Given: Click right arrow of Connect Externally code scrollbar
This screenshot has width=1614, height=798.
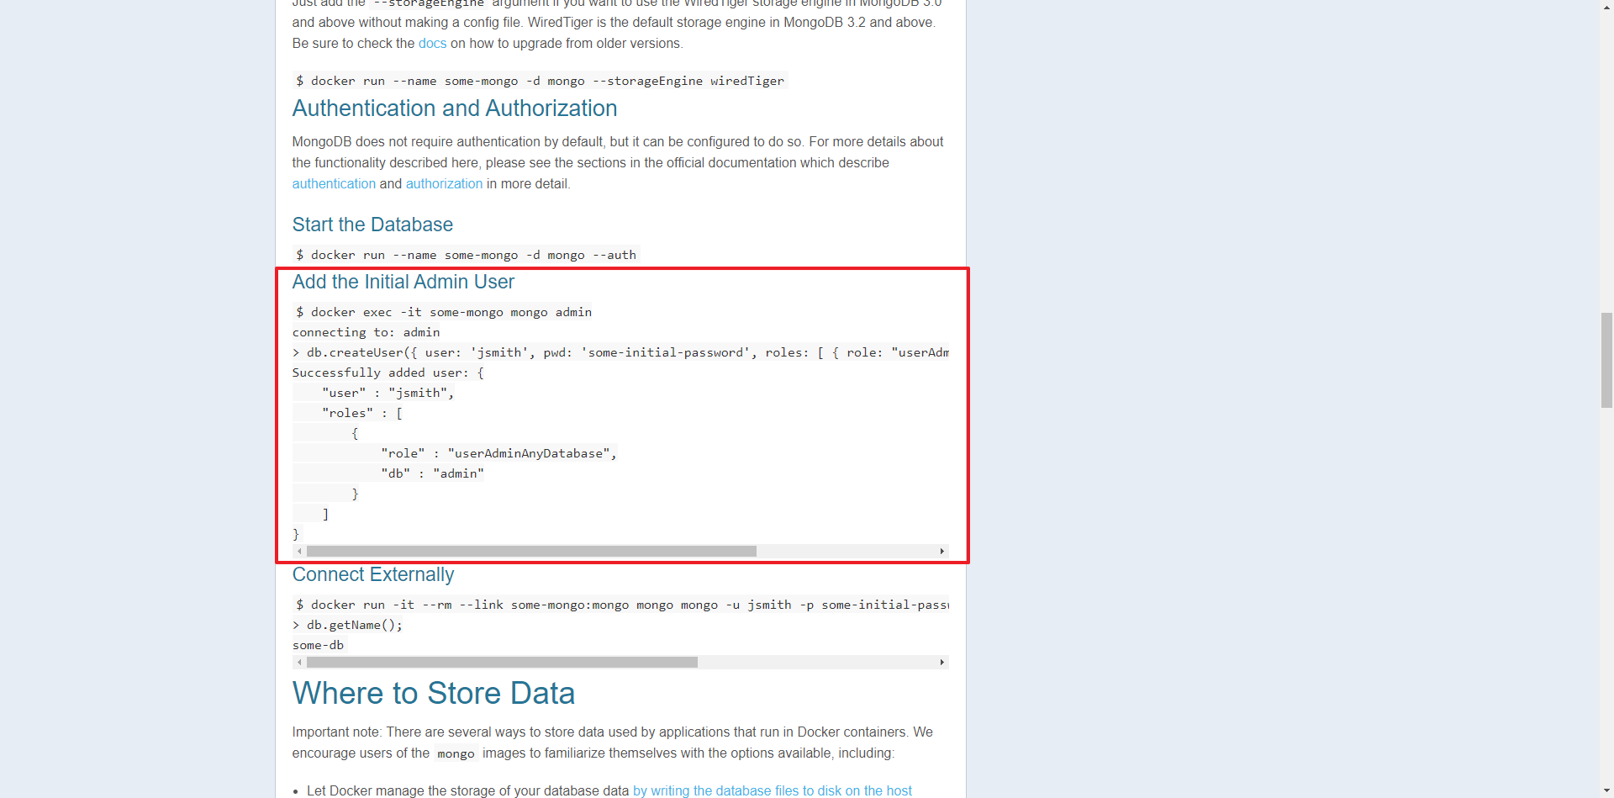Looking at the screenshot, I should (941, 663).
